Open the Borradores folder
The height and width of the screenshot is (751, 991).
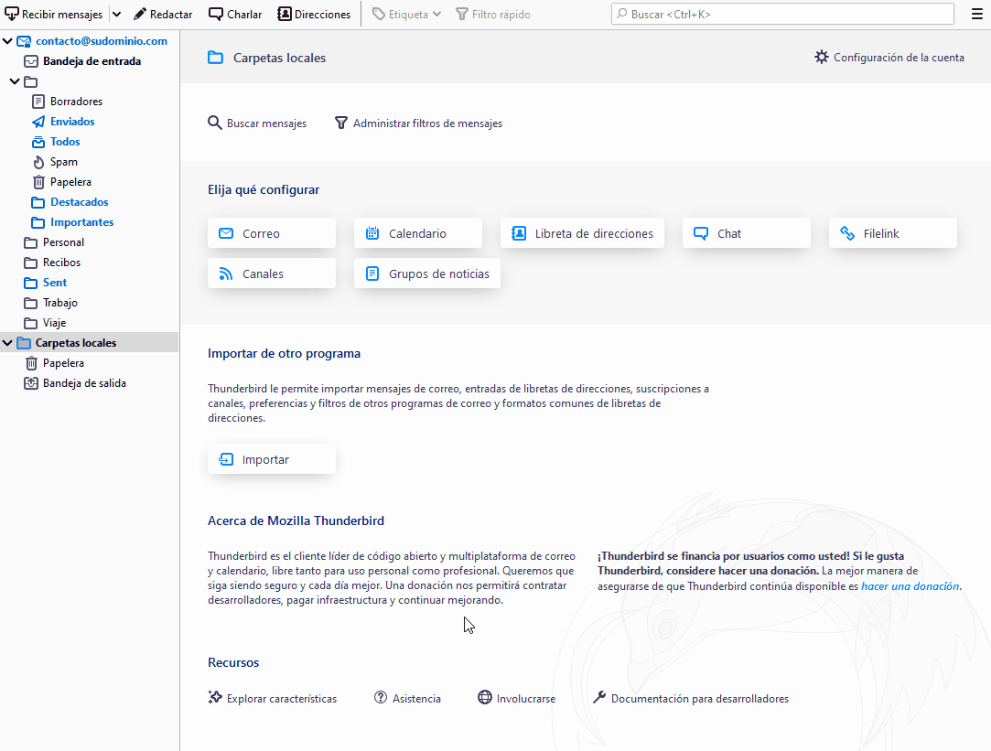click(77, 101)
